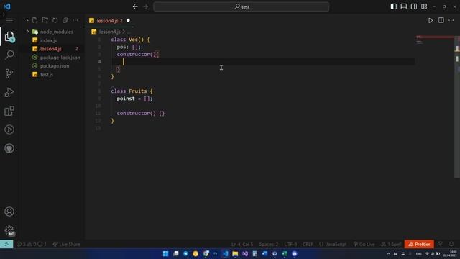Viewport: 460px width, 259px height.
Task: Open the GitHub view in activity bar
Action: point(9,148)
